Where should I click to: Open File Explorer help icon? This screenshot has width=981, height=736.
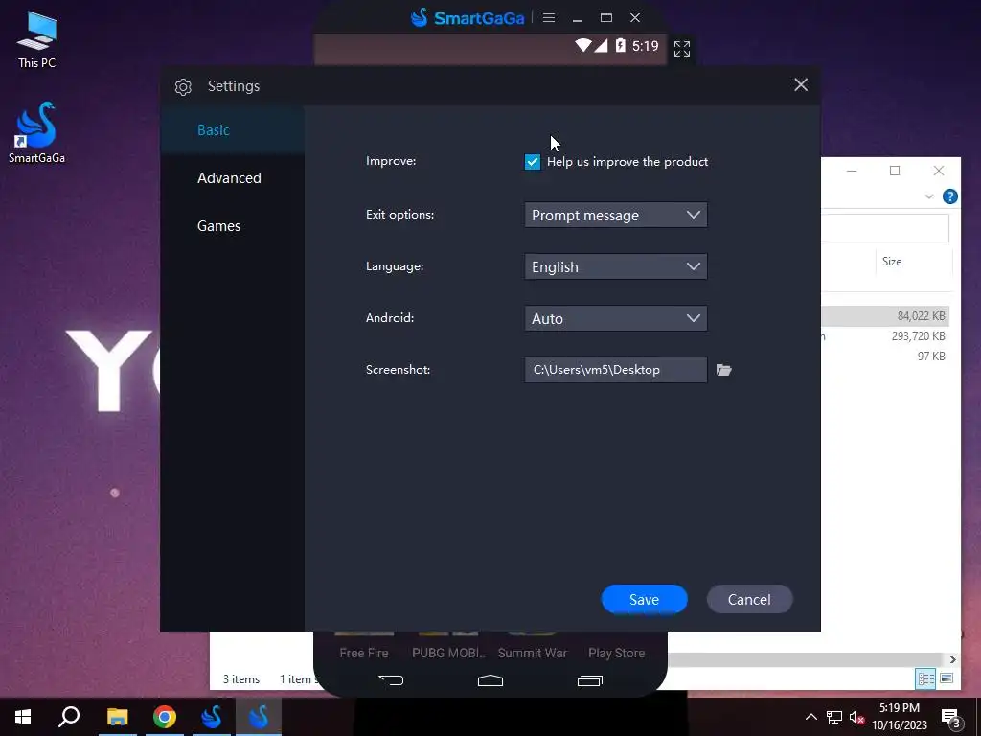[x=949, y=196]
